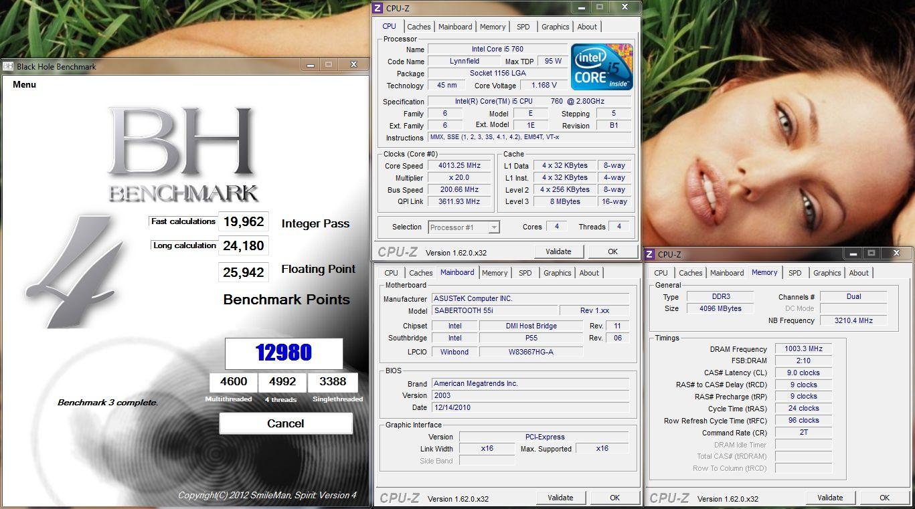915x509 pixels.
Task: Open About tab in the Mainboard CPU-Z window
Action: coord(589,273)
